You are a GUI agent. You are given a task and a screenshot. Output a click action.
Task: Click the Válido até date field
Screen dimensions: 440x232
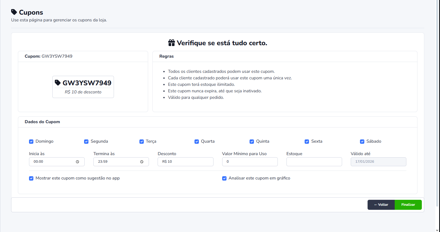pos(378,162)
